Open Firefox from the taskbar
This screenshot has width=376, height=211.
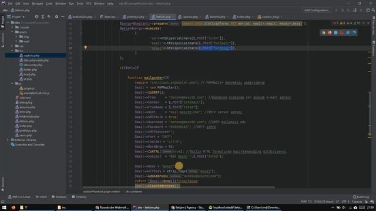(x=14, y=207)
